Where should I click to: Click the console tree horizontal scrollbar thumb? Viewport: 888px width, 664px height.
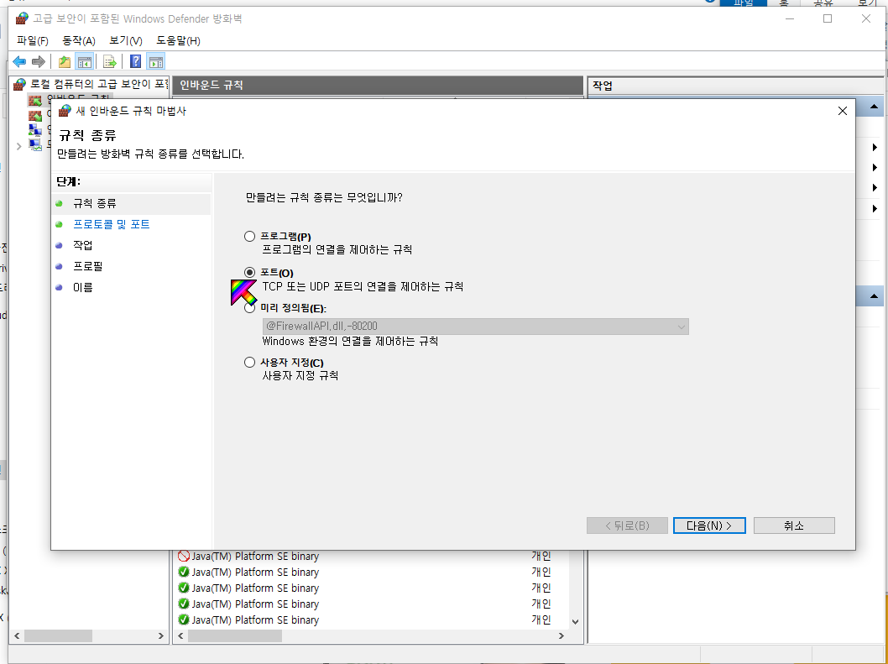(58, 636)
